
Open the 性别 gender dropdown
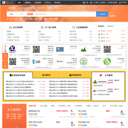[x=22, y=14]
